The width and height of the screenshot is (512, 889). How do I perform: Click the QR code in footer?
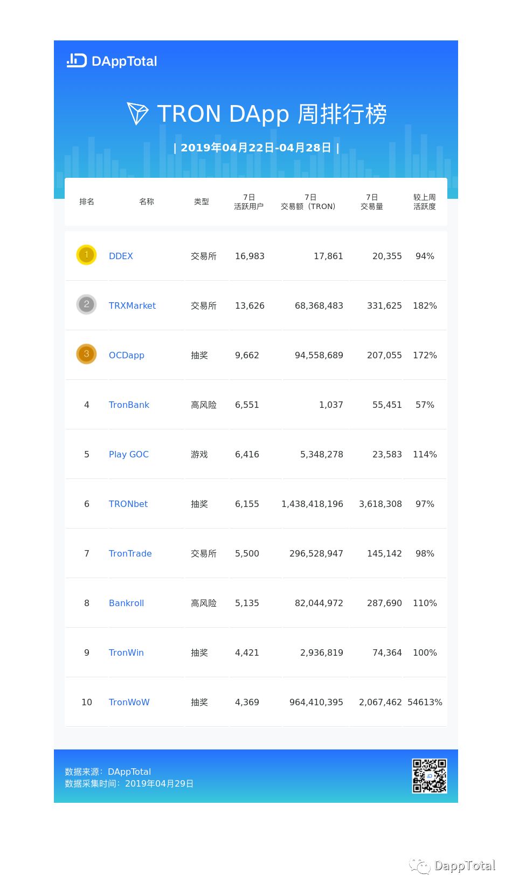pyautogui.click(x=430, y=776)
